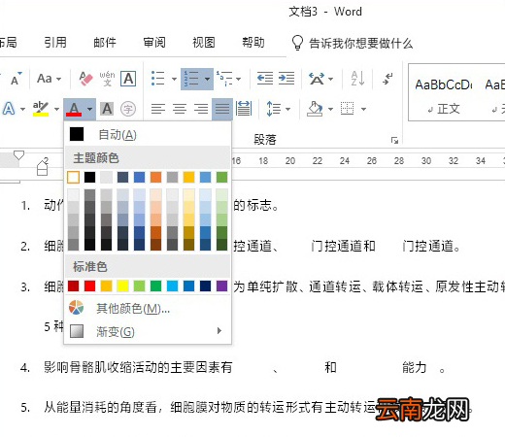This screenshot has height=437, width=505.
Task: Click the distributed alignment icon
Action: pos(244,109)
